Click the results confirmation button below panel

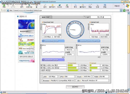[x=75, y=87]
